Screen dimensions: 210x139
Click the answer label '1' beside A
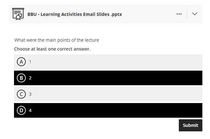tap(30, 62)
